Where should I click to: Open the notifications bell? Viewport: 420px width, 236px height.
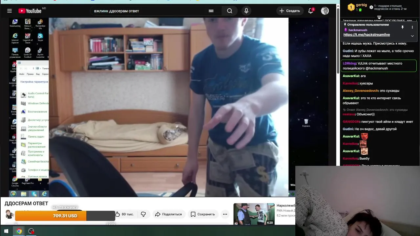point(311,11)
